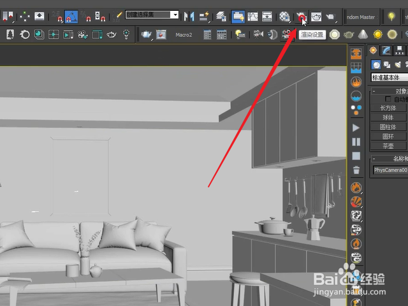The width and height of the screenshot is (408, 306).
Task: Click the movie camera icon
Action: pyautogui.click(x=258, y=34)
